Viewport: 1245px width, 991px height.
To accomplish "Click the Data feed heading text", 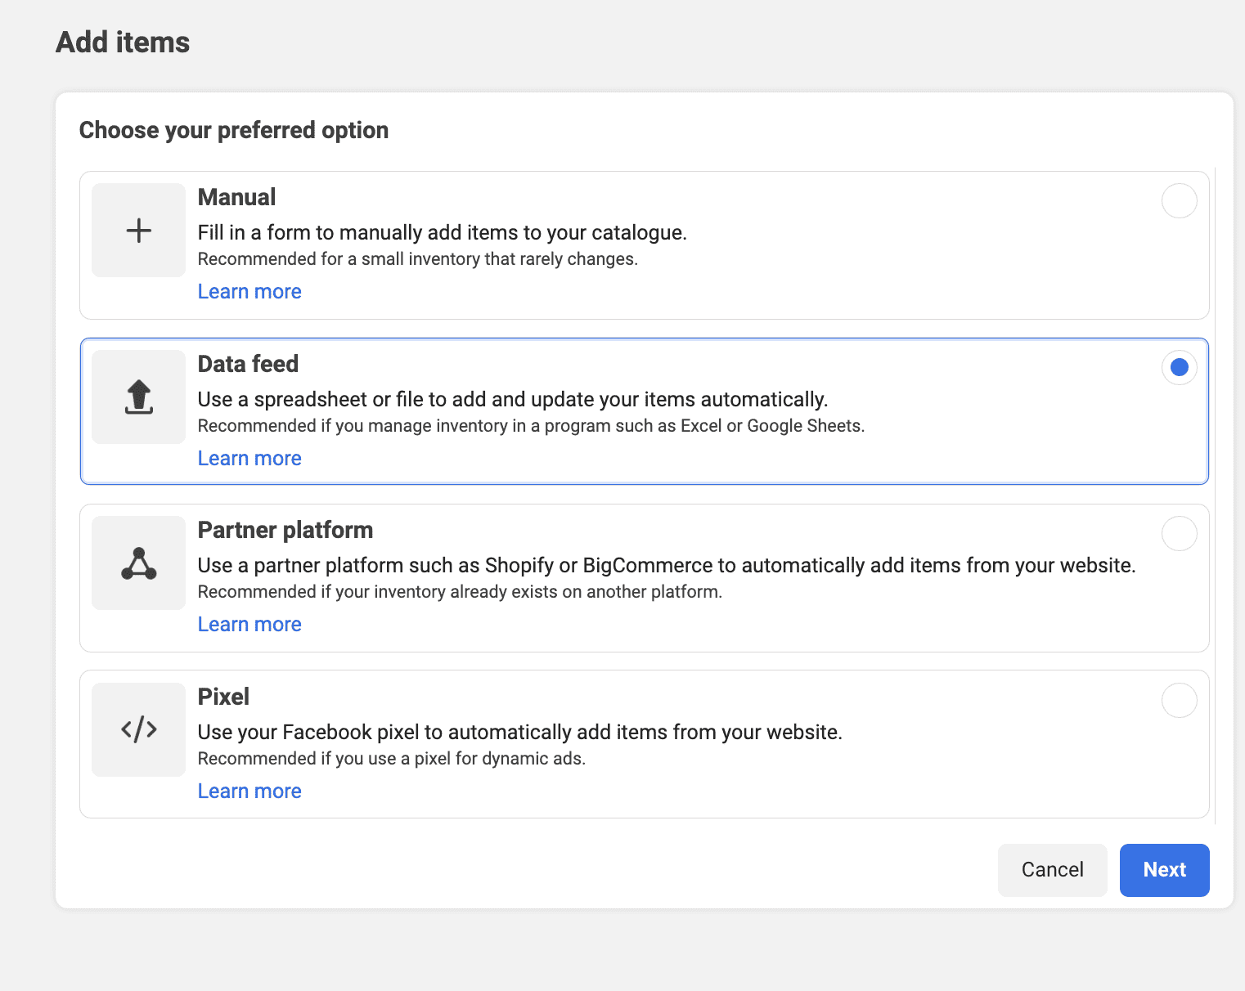I will coord(248,364).
